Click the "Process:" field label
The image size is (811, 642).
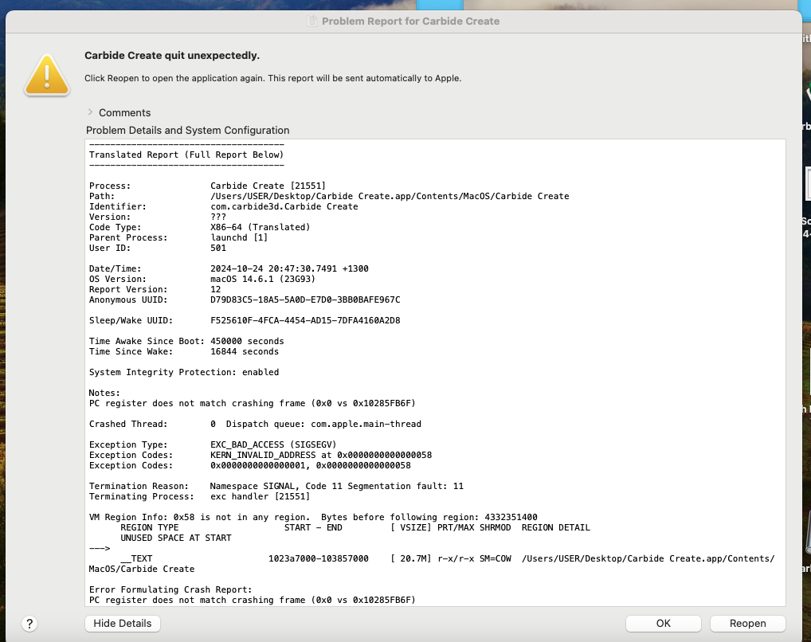tap(110, 186)
